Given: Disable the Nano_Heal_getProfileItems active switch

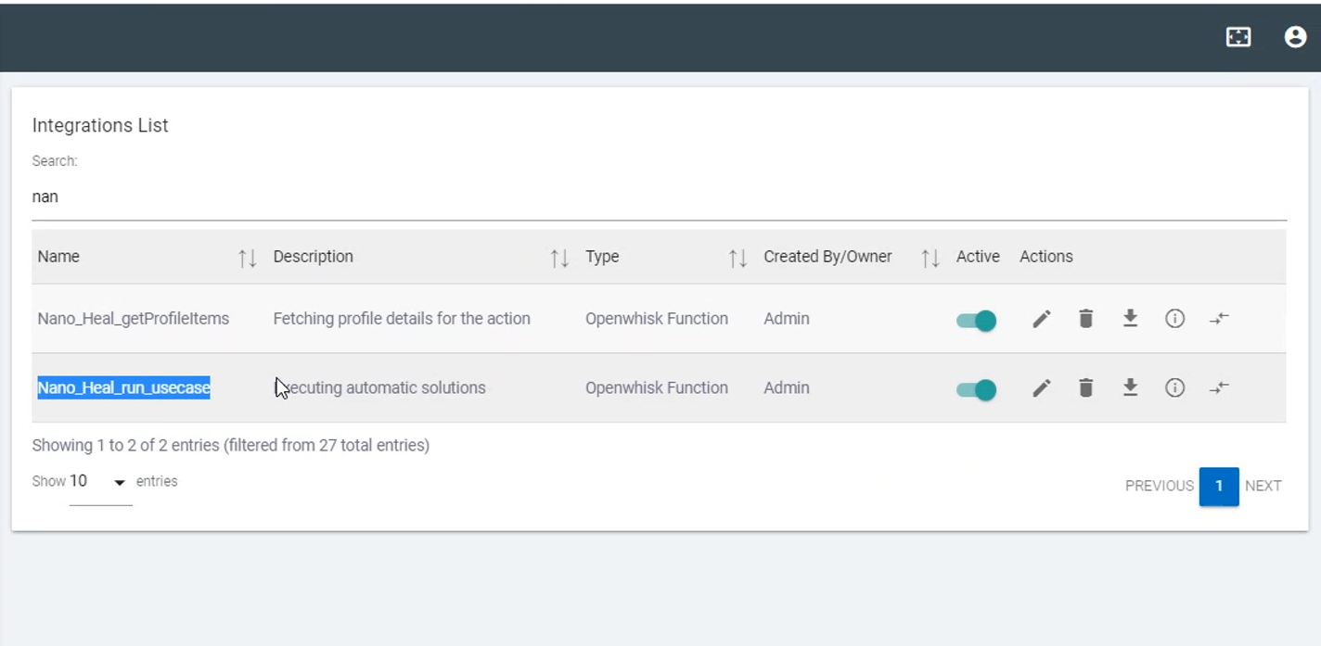Looking at the screenshot, I should (976, 321).
